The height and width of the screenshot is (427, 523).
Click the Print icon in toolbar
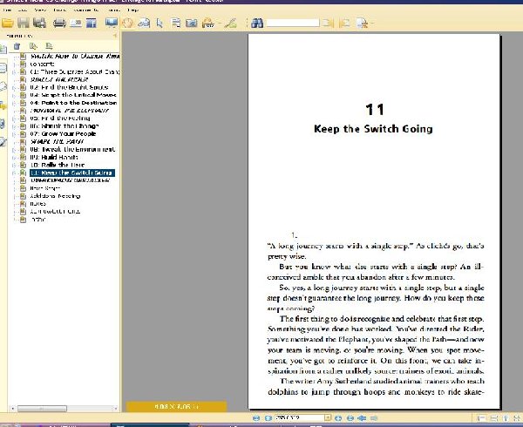tap(59, 23)
